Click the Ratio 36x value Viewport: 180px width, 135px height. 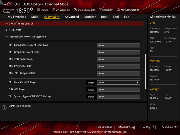click(x=151, y=51)
